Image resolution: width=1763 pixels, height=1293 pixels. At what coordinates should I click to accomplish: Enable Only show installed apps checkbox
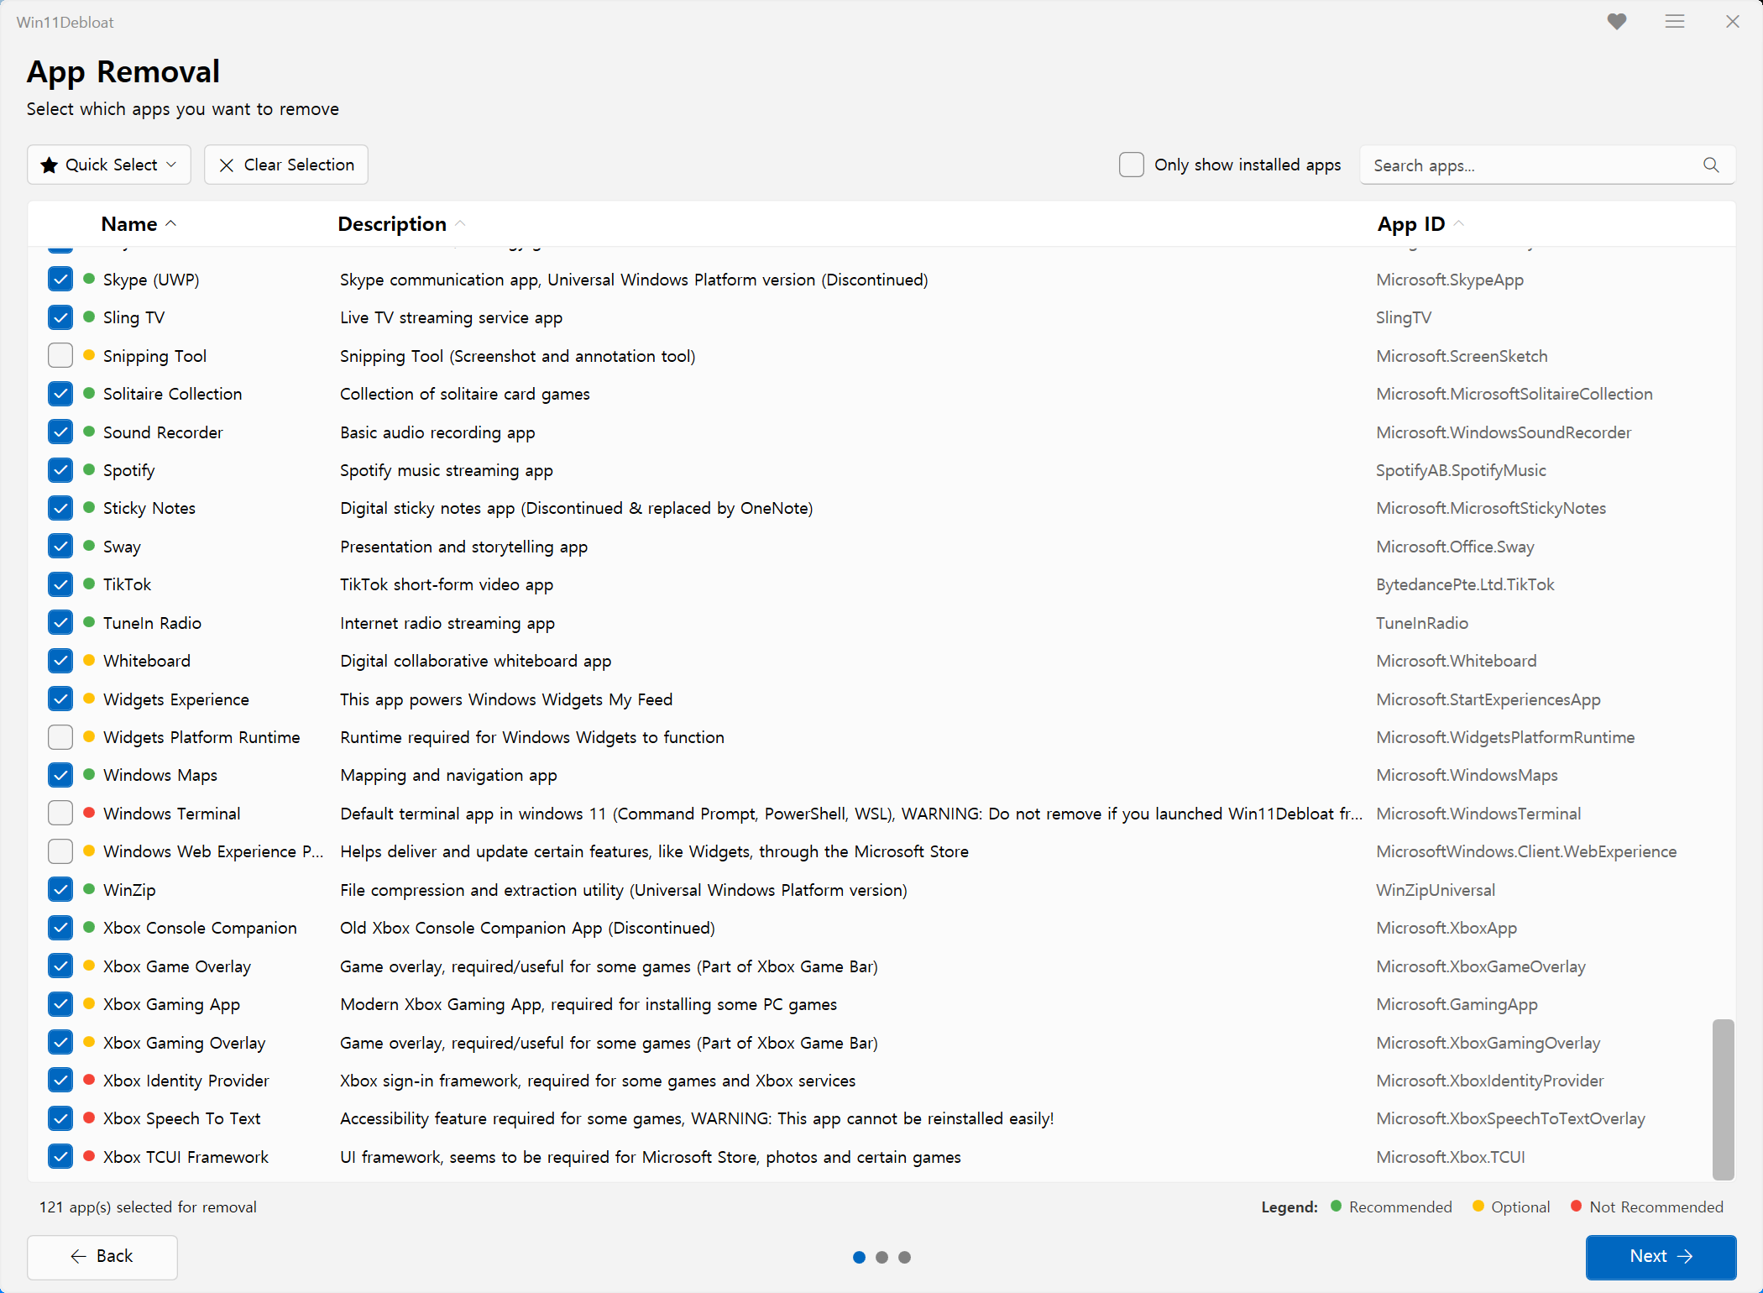[x=1131, y=165]
